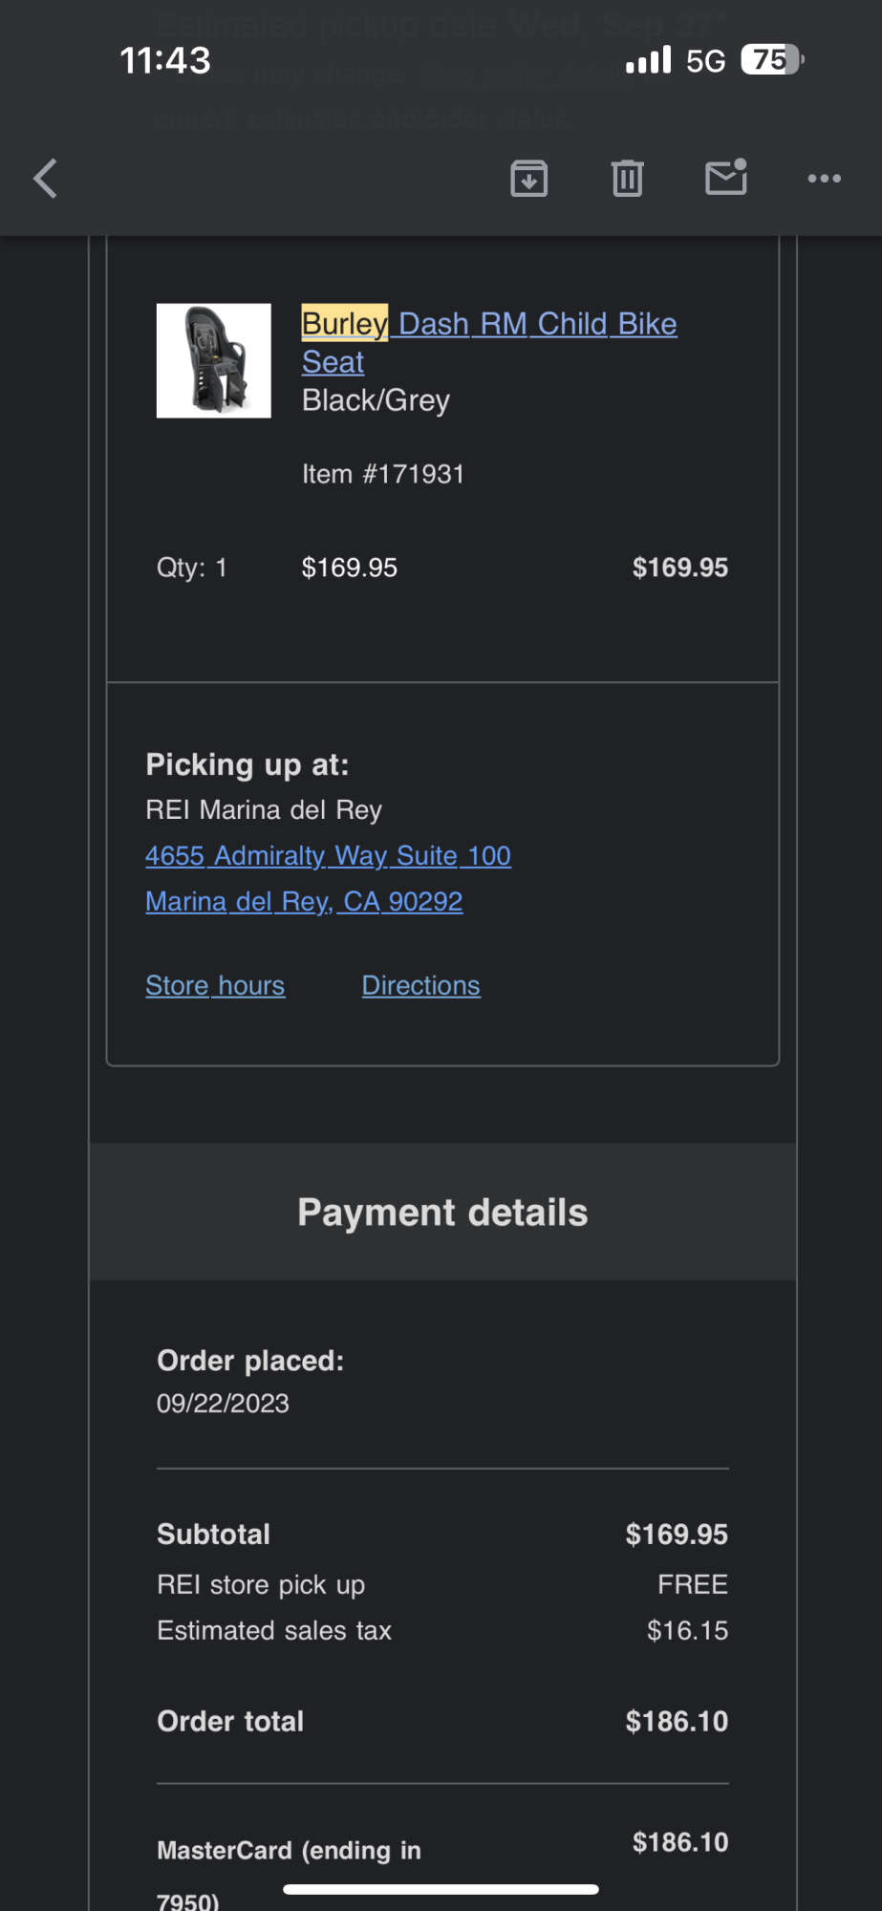
Task: Delete the email using the trash icon
Action: coord(627,179)
